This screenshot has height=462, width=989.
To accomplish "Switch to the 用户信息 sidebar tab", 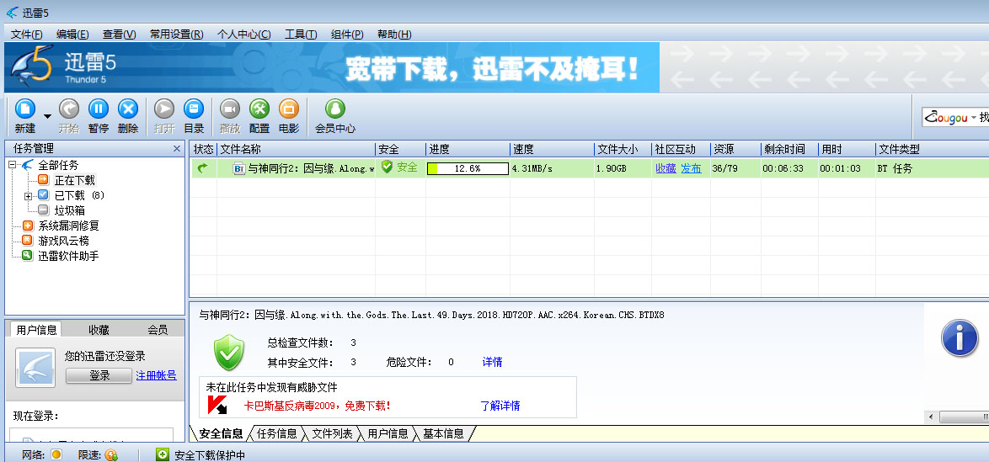I will pos(36,330).
